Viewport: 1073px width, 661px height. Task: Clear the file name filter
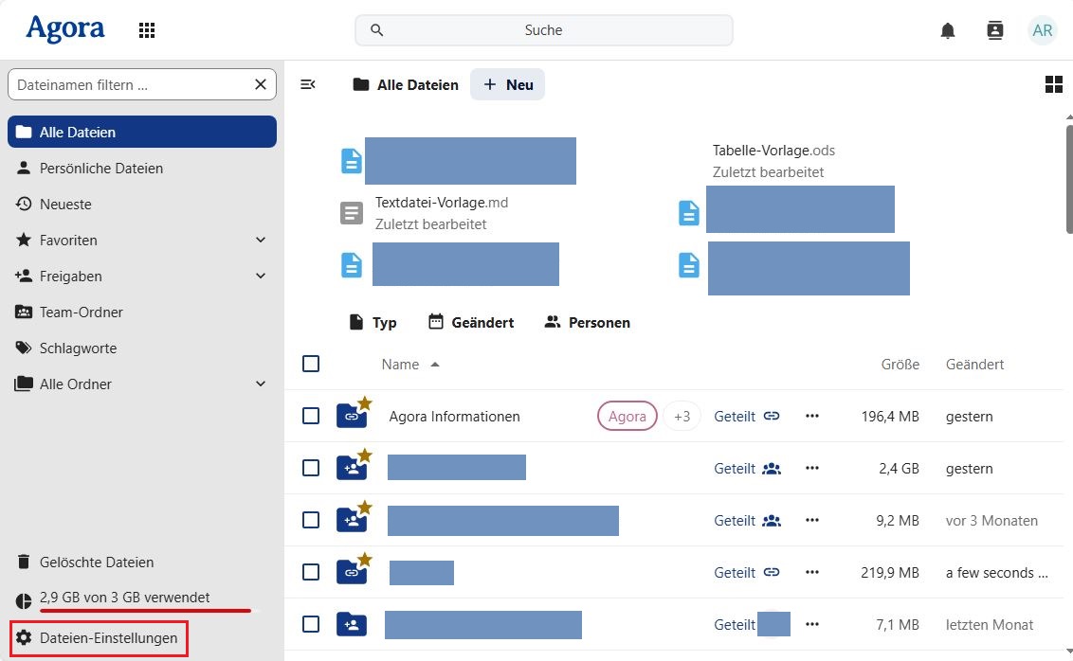[x=261, y=85]
